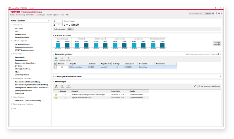Open the Stammdaten menu
This screenshot has width=234, height=139.
(x=30, y=15)
